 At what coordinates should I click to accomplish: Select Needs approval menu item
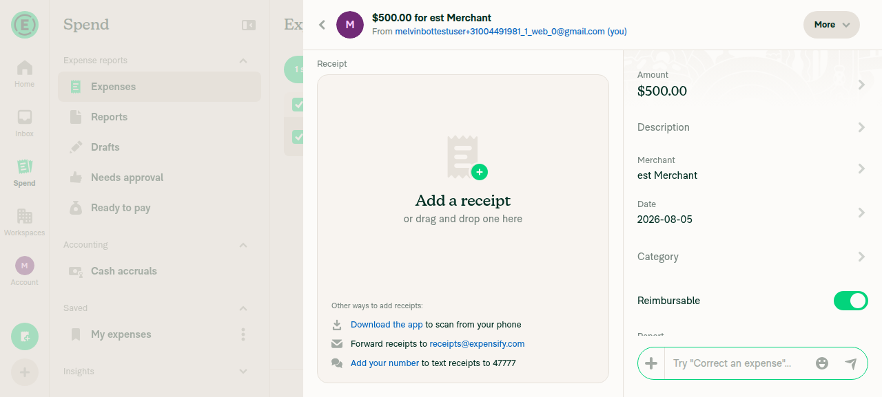[x=159, y=178]
